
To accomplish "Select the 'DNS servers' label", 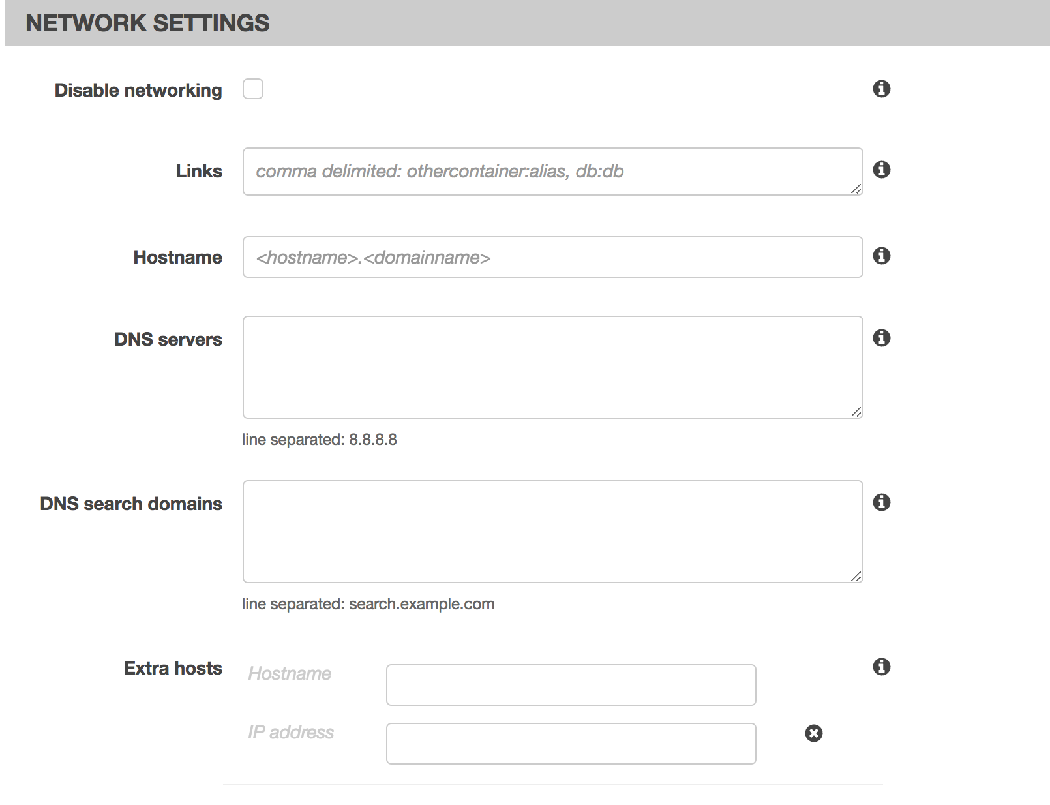I will [168, 339].
